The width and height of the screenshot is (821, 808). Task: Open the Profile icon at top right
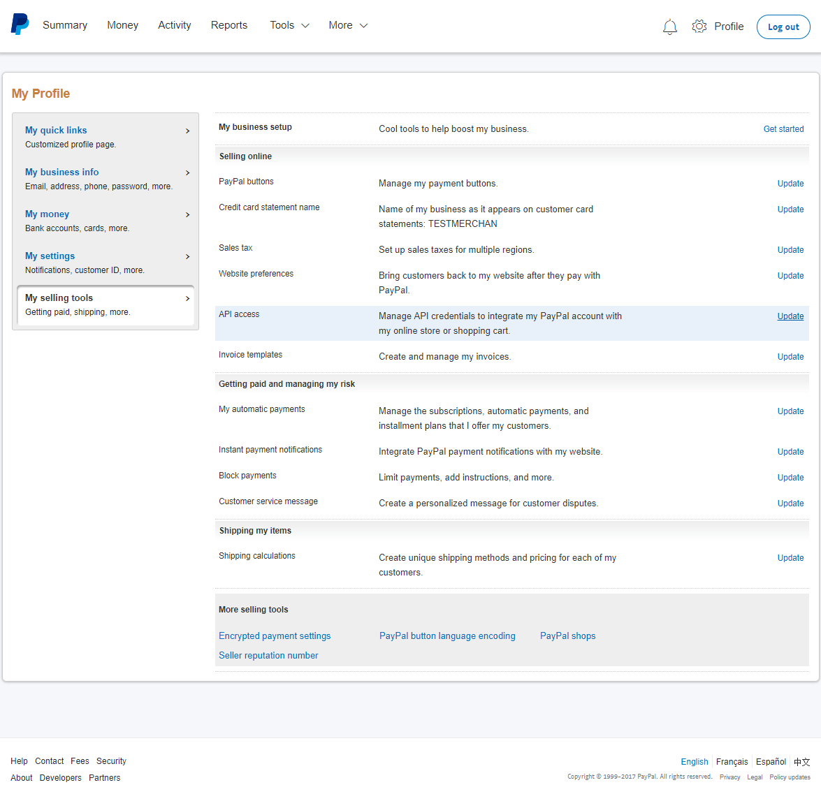coord(729,26)
